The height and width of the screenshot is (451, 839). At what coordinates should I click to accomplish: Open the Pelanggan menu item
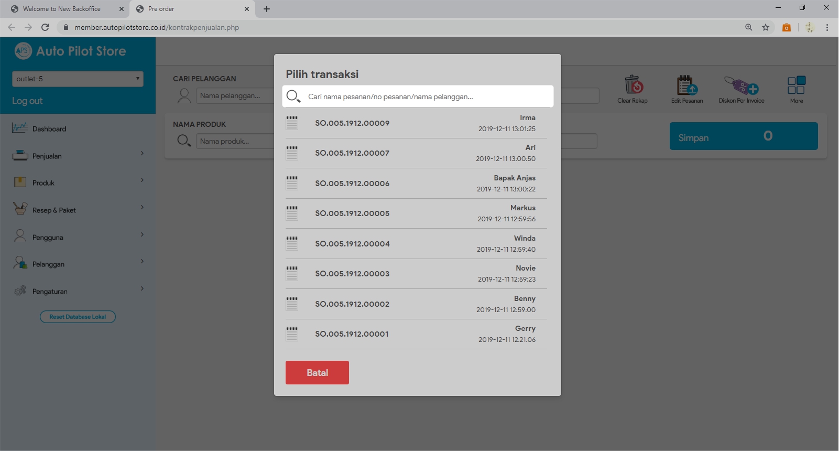pyautogui.click(x=48, y=264)
